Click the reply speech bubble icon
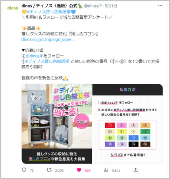The image size is (170, 179). pyautogui.click(x=24, y=170)
